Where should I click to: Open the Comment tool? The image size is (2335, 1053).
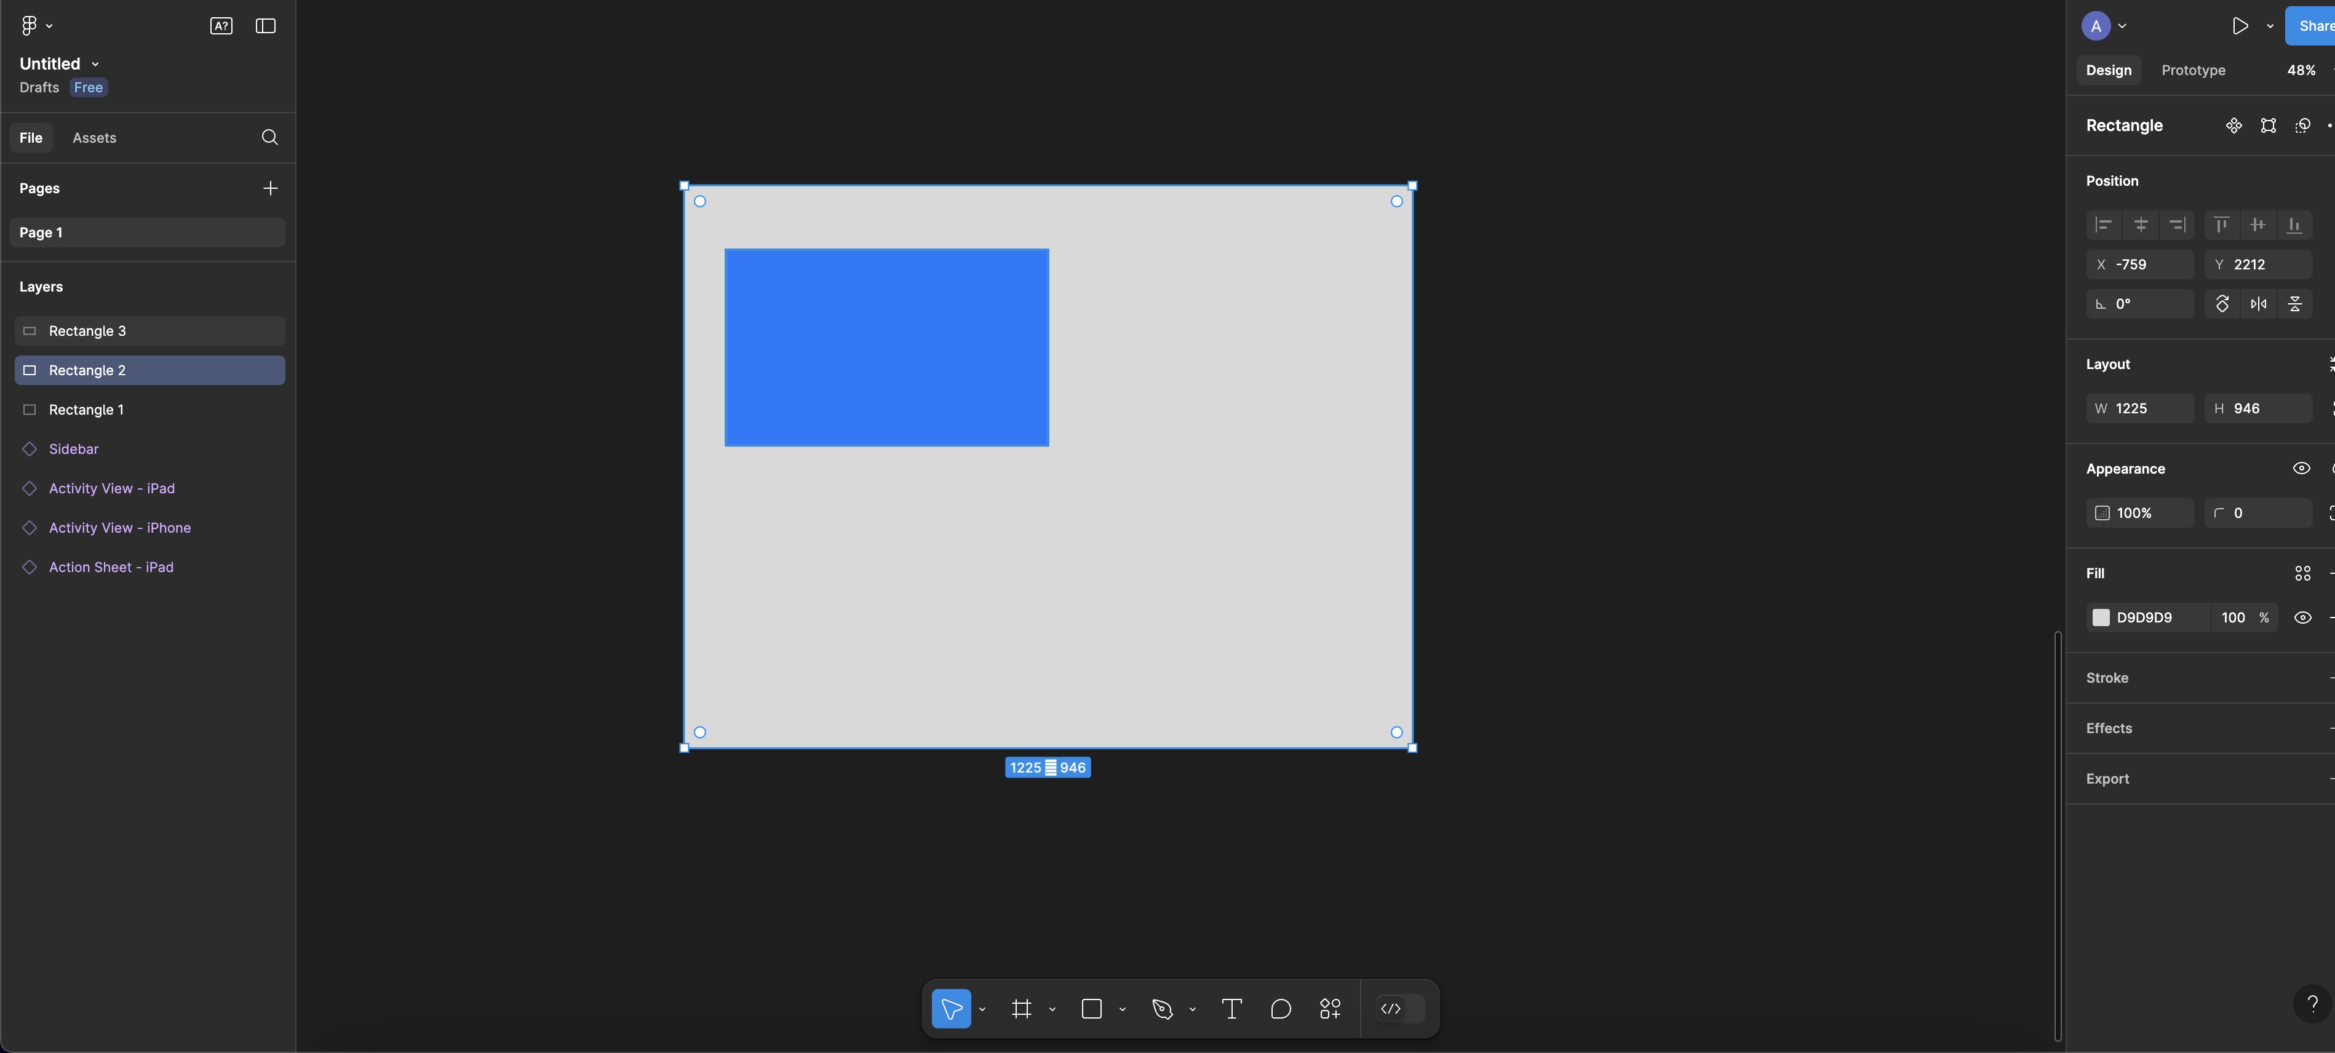(x=1280, y=1009)
